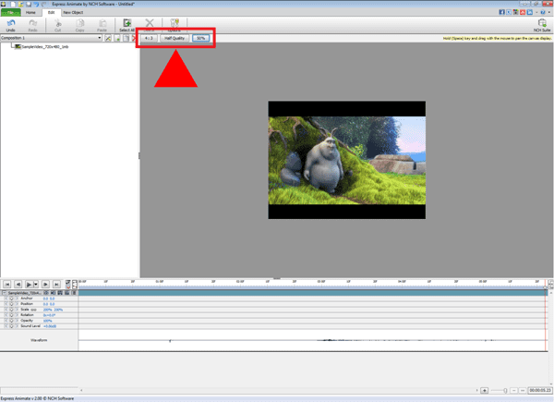Image resolution: width=554 pixels, height=402 pixels.
Task: Select the SampleVideo_720x480_1mb tree item
Action: click(45, 47)
